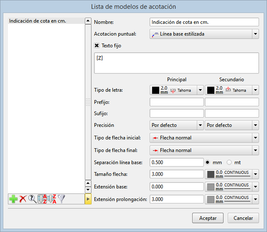Click the Secundario Prefijo field
Viewport: 267px width, 232px height.
pos(232,102)
